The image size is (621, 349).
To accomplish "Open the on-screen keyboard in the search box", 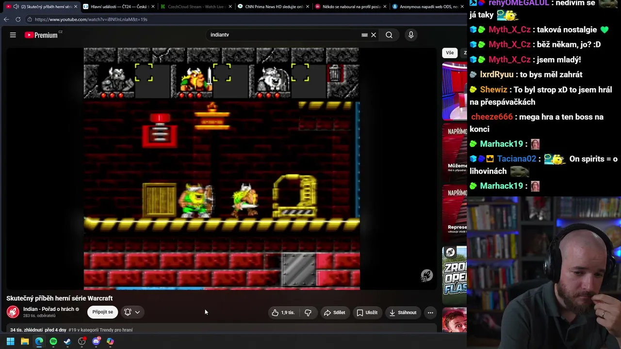I will tap(364, 35).
